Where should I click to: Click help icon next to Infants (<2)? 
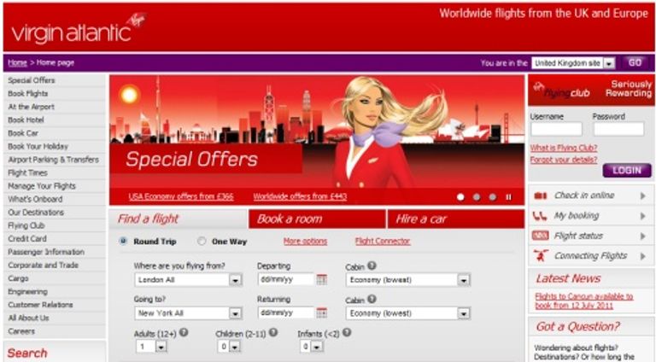[x=347, y=333]
